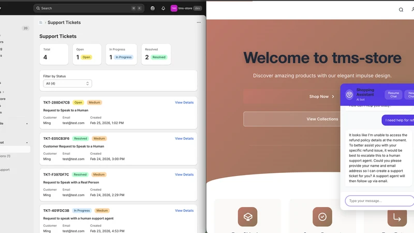
Task: Click the Support Tickets breadcrumb
Action: click(x=64, y=22)
